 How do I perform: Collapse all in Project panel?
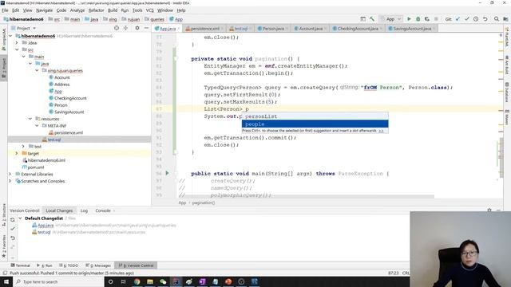126,29
